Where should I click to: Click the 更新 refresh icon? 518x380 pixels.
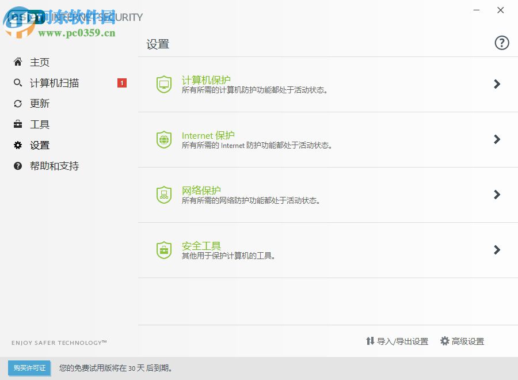[x=17, y=104]
